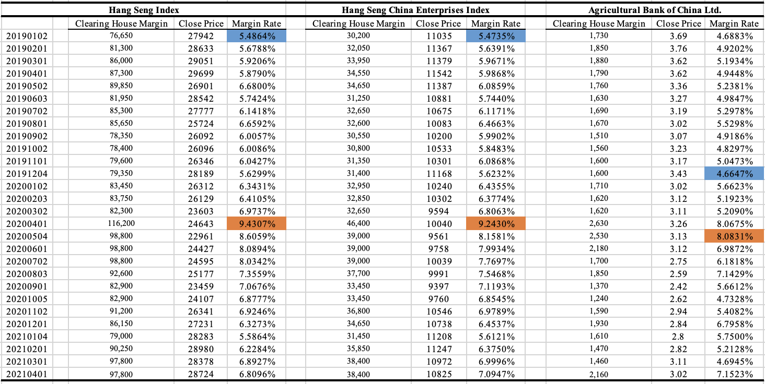
Task: Click the margin rate cell 7.1523%
Action: click(734, 374)
